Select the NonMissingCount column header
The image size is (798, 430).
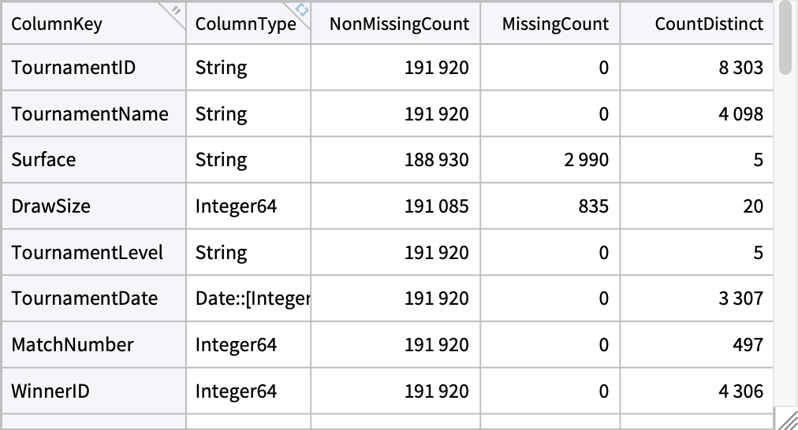pos(399,24)
